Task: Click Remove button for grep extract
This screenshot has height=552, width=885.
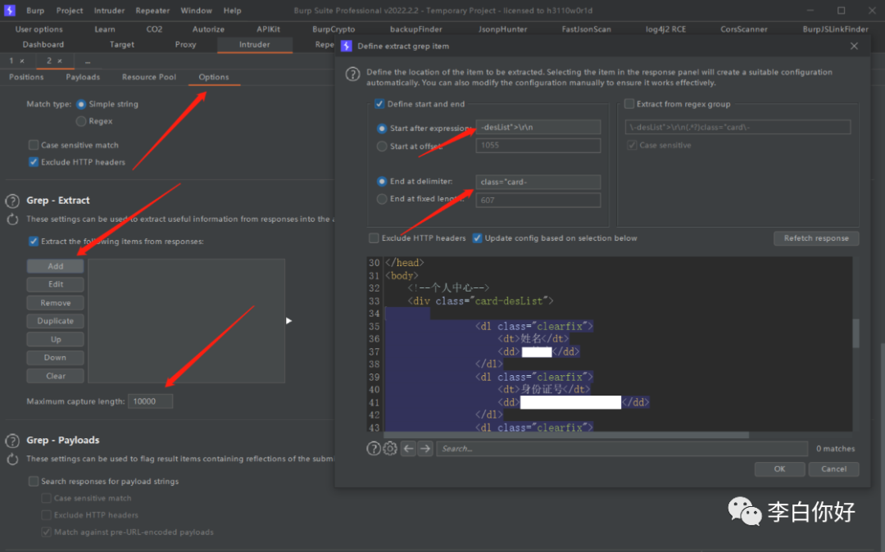Action: point(56,303)
